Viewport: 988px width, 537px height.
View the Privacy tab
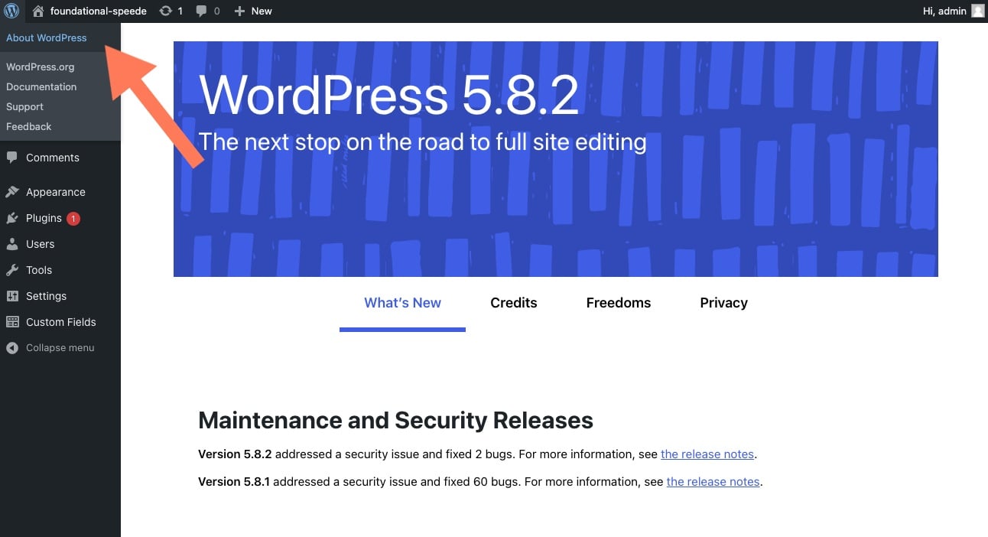(x=723, y=302)
